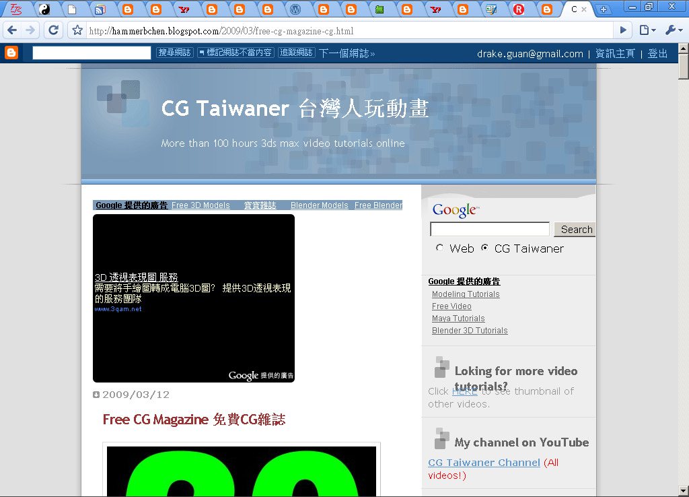Image resolution: width=689 pixels, height=497 pixels.
Task: Open the page control menu
Action: [648, 30]
